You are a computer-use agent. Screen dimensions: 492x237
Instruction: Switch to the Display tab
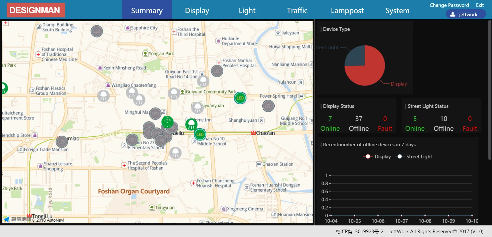(x=197, y=10)
